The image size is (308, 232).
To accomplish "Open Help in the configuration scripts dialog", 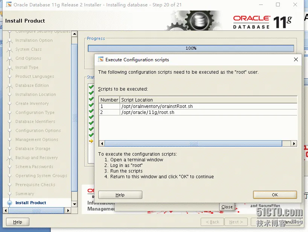I will point(120,195).
